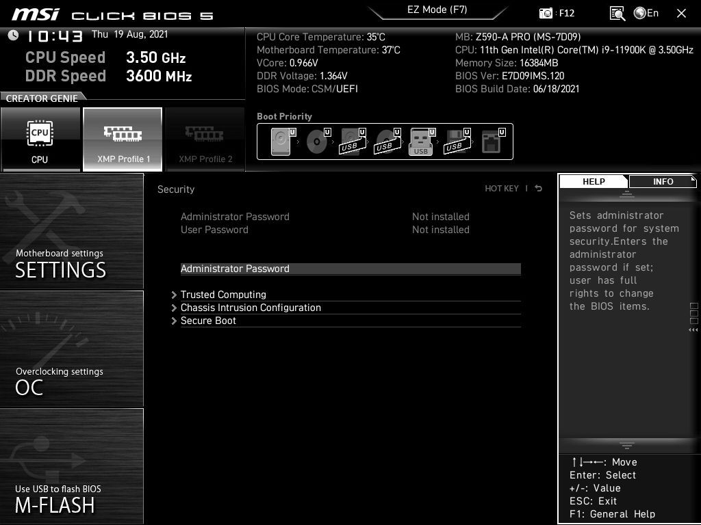Click the Secure Boot arrow chevron

tap(174, 321)
